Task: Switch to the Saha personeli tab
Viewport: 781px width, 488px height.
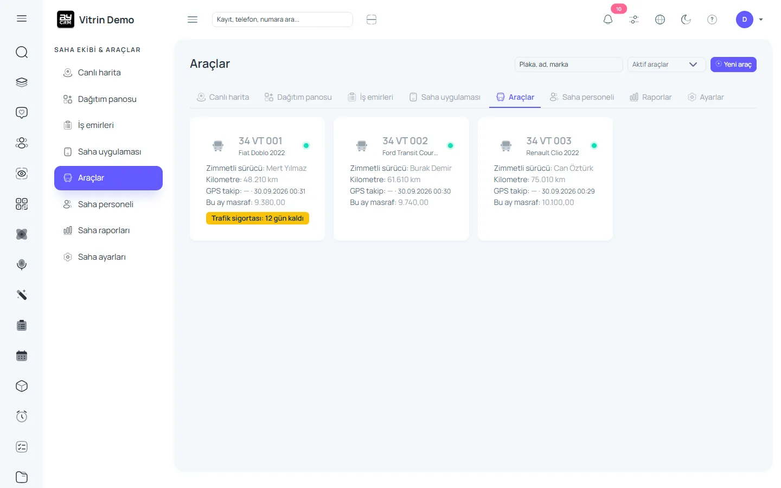Action: coord(582,97)
